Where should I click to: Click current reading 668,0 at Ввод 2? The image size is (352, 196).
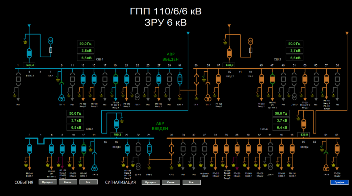pos(229,65)
